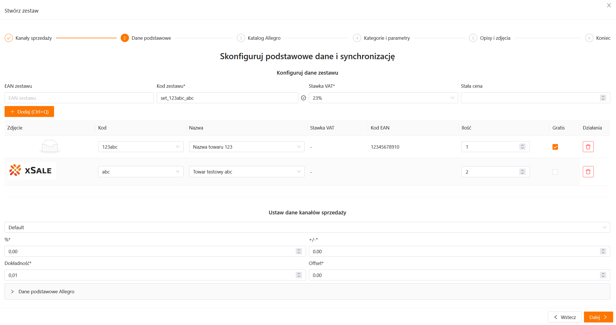616x325 pixels.
Task: Delete the Towar testowy abc row
Action: click(588, 172)
